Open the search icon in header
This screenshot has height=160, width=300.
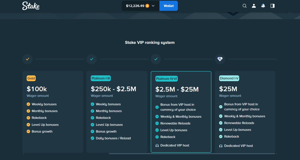(244, 6)
